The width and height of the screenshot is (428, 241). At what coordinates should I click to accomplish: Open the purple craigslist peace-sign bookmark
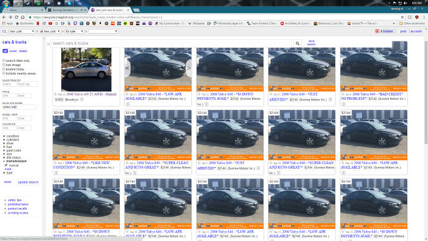point(150,23)
